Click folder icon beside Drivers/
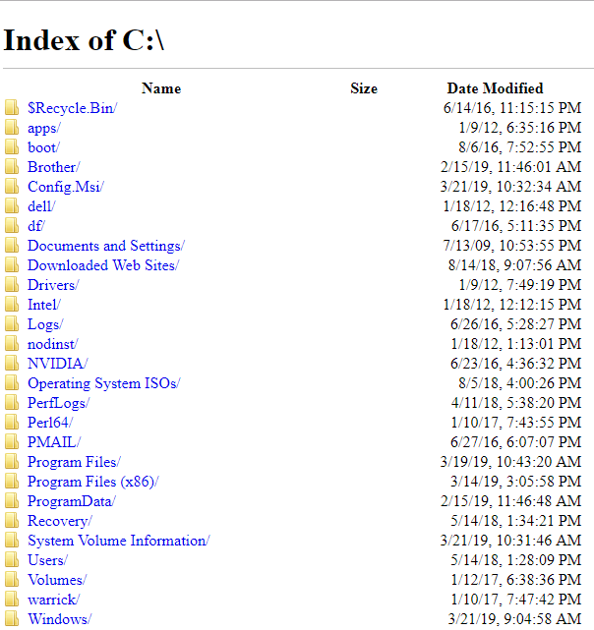 click(x=12, y=285)
